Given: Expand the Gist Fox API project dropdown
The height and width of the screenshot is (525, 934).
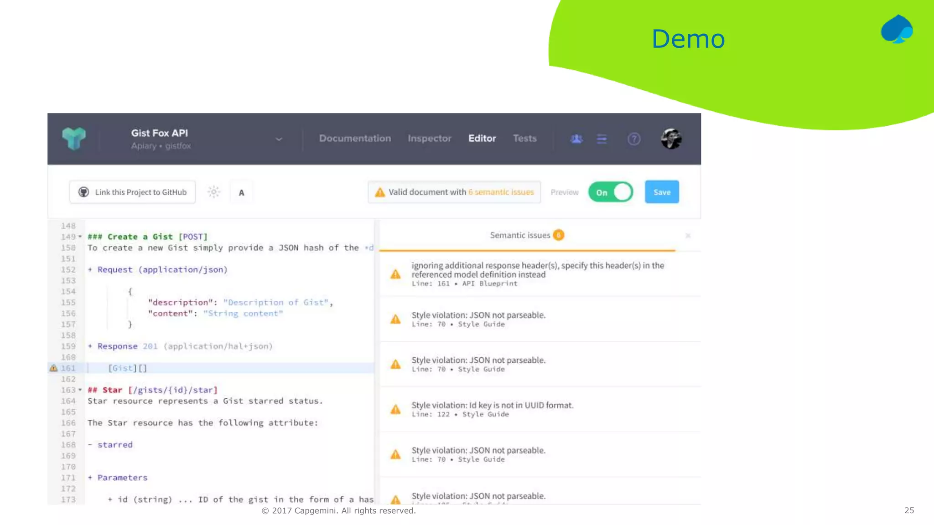Looking at the screenshot, I should pyautogui.click(x=279, y=139).
